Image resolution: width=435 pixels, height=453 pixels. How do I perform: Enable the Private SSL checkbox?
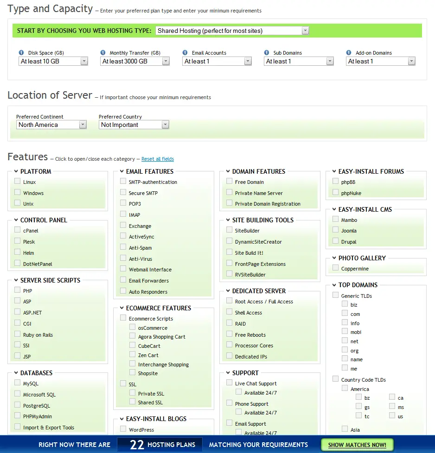point(132,393)
